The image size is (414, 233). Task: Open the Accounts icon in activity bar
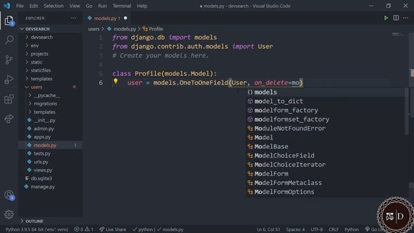9,195
